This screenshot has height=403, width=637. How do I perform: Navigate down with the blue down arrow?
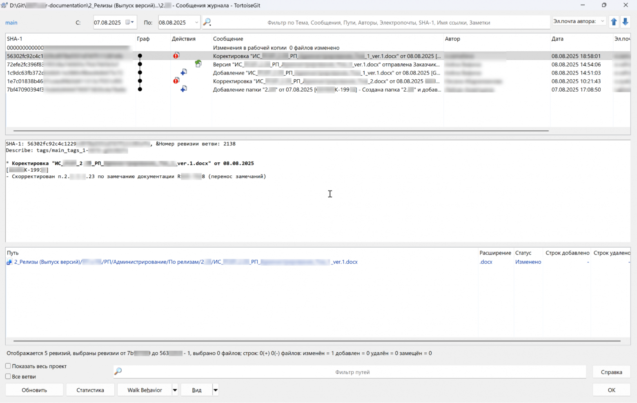(x=625, y=22)
